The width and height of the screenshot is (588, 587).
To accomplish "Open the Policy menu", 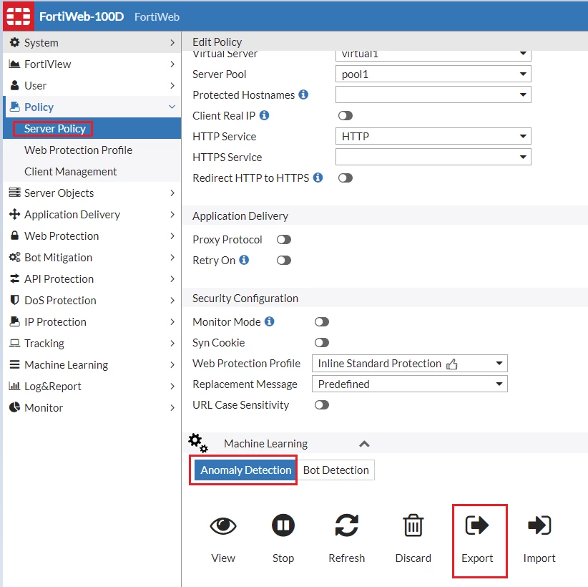I will click(x=92, y=107).
